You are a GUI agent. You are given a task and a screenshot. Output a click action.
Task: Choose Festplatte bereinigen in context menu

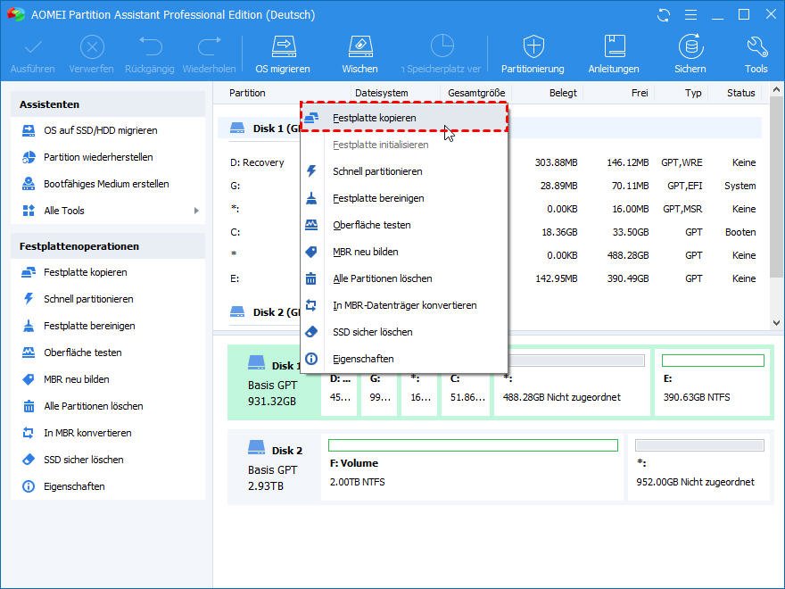(x=404, y=198)
